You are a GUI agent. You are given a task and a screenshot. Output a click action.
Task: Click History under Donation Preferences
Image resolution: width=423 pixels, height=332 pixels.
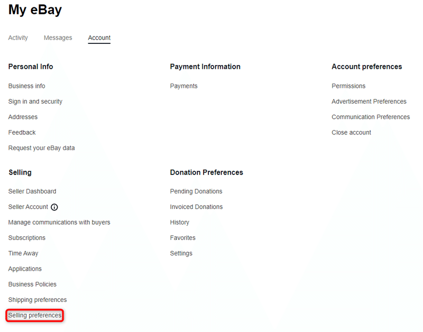[x=180, y=223]
